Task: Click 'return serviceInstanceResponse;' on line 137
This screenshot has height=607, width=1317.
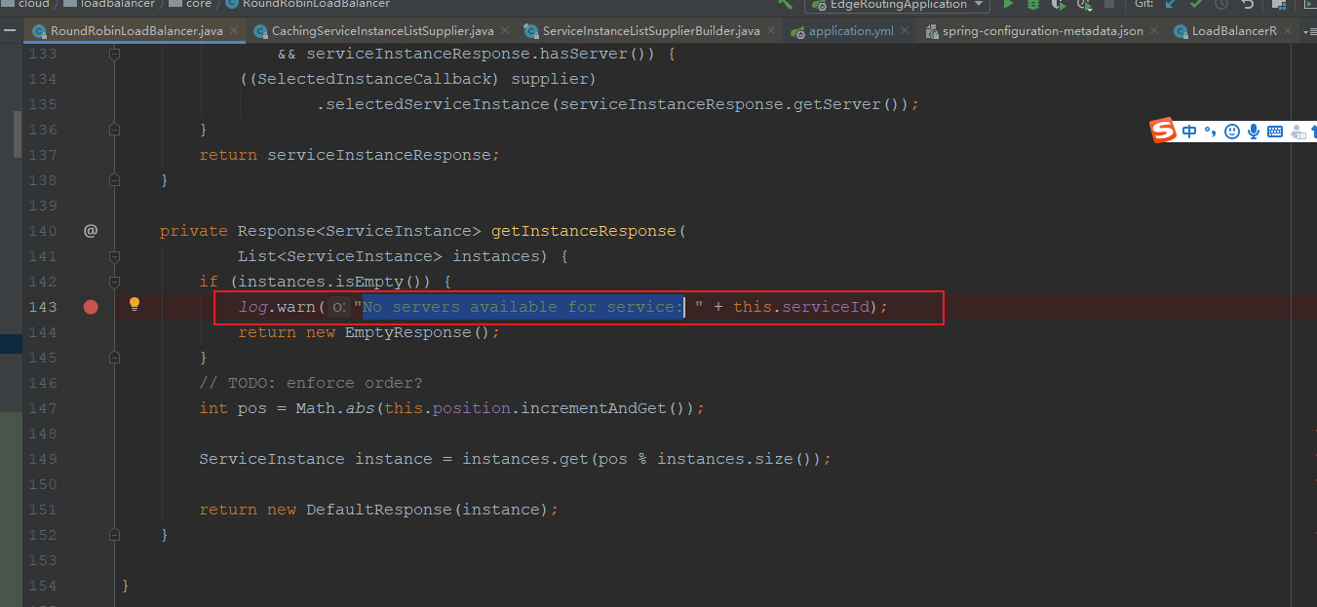Action: coord(350,155)
